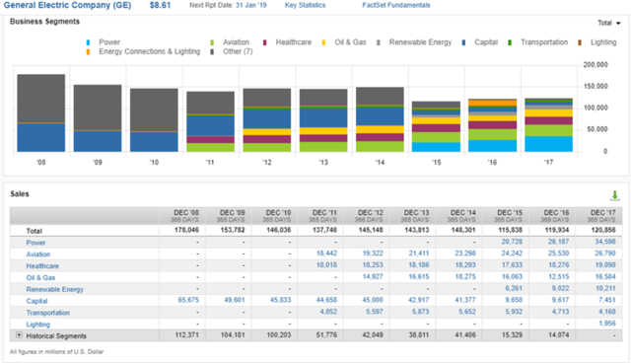Image resolution: width=631 pixels, height=363 pixels.
Task: Click the General Electric Company (GE) title
Action: [67, 5]
